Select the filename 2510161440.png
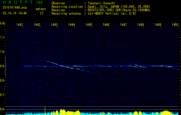This screenshot has width=181, height=115. 15,8
